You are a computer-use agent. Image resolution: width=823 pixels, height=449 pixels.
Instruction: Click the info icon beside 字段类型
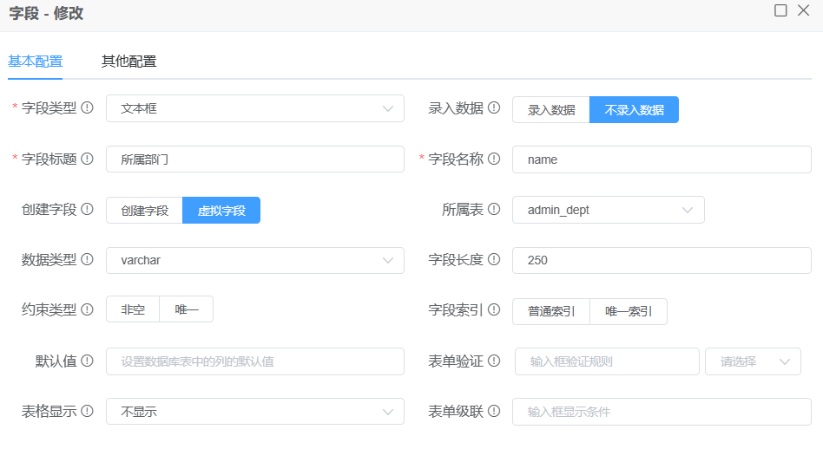tap(87, 108)
